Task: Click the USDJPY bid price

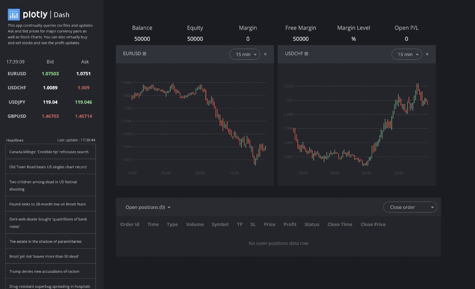Action: [50, 102]
